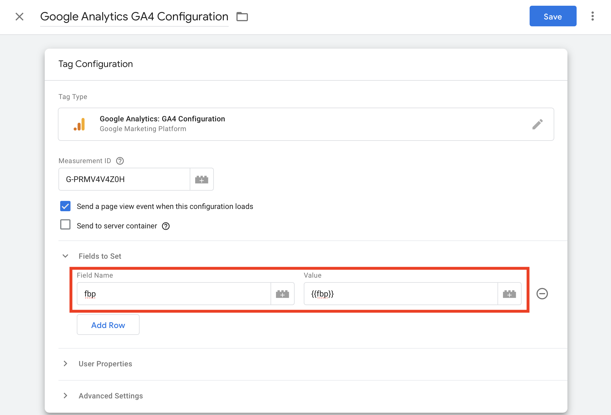Open the Measurement ID help icon
The height and width of the screenshot is (415, 611).
click(x=120, y=161)
